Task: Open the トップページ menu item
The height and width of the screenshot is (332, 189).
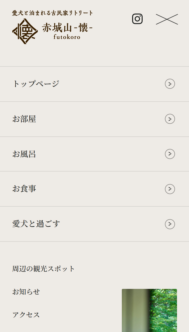Action: [94, 84]
